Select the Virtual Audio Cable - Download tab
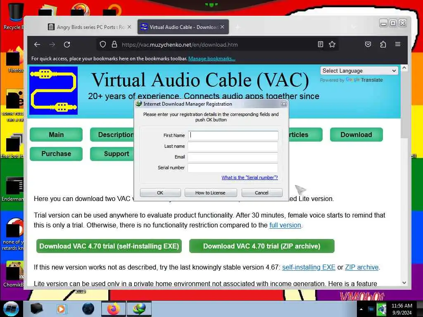Image resolution: width=423 pixels, height=317 pixels. 183,27
